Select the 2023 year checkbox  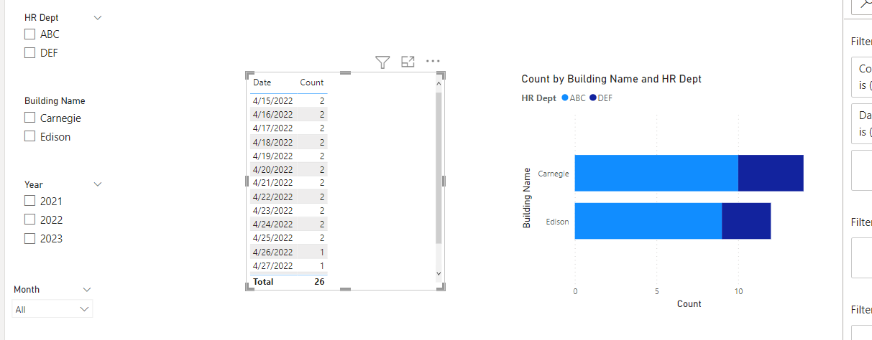point(29,238)
